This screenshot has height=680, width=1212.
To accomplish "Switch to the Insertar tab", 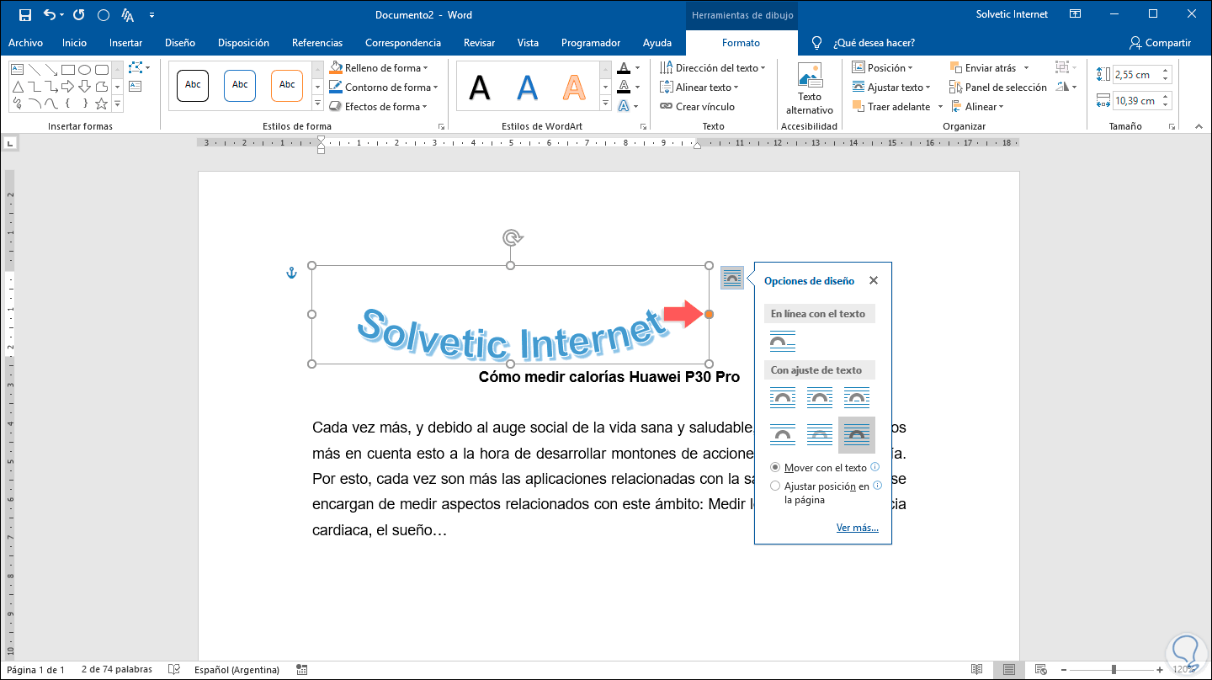I will coord(125,43).
